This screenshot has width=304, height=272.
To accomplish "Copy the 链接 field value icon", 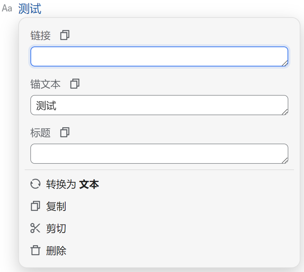I will coord(65,35).
